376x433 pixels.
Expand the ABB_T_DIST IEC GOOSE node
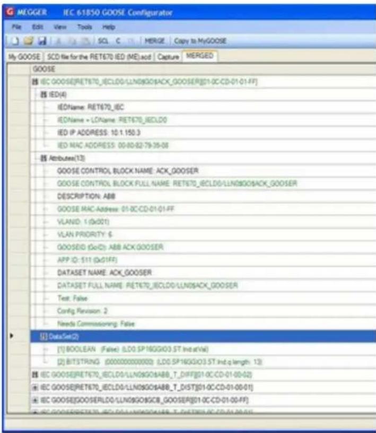click(x=35, y=387)
